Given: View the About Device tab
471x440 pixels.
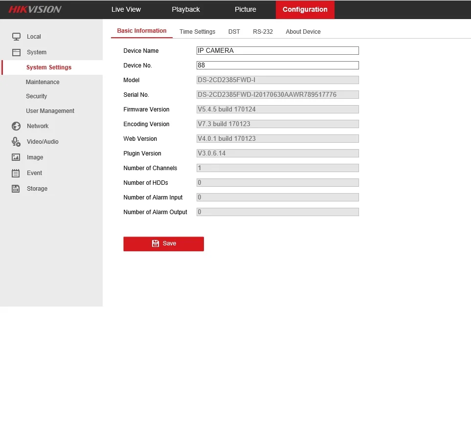Looking at the screenshot, I should (303, 32).
